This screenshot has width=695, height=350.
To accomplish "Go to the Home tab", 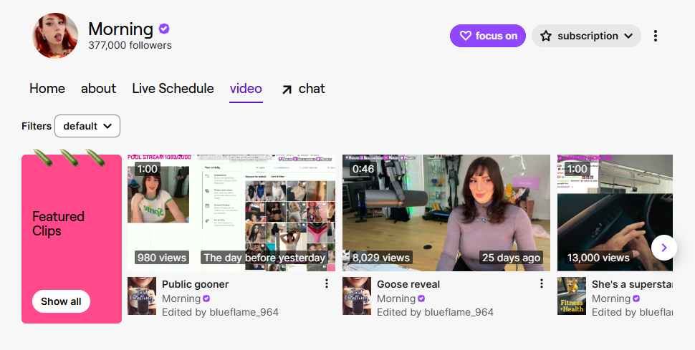I will click(47, 89).
